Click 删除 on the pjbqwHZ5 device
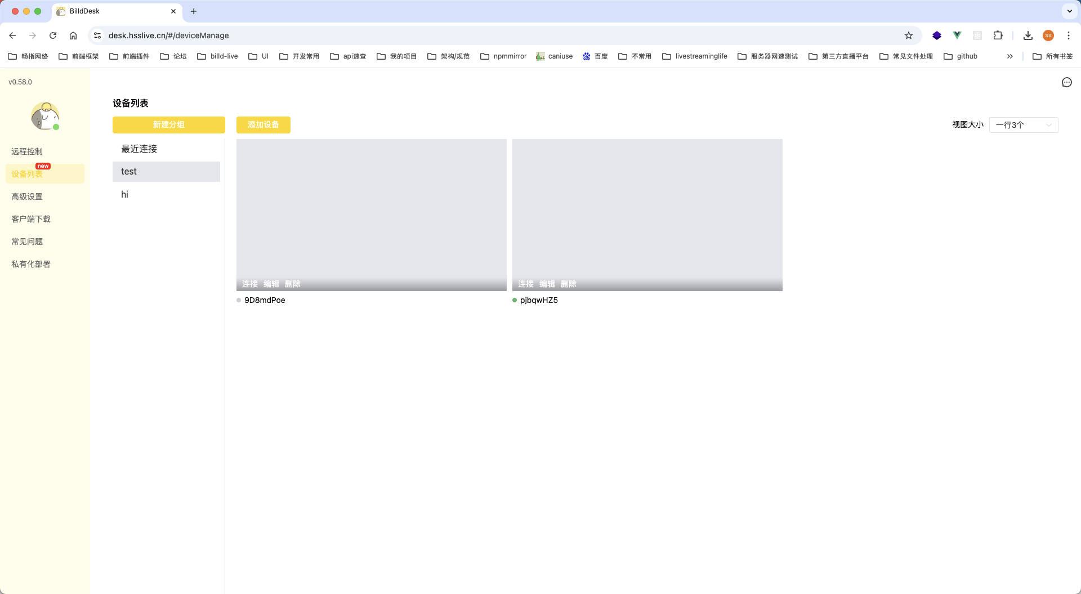The width and height of the screenshot is (1081, 594). pos(569,284)
